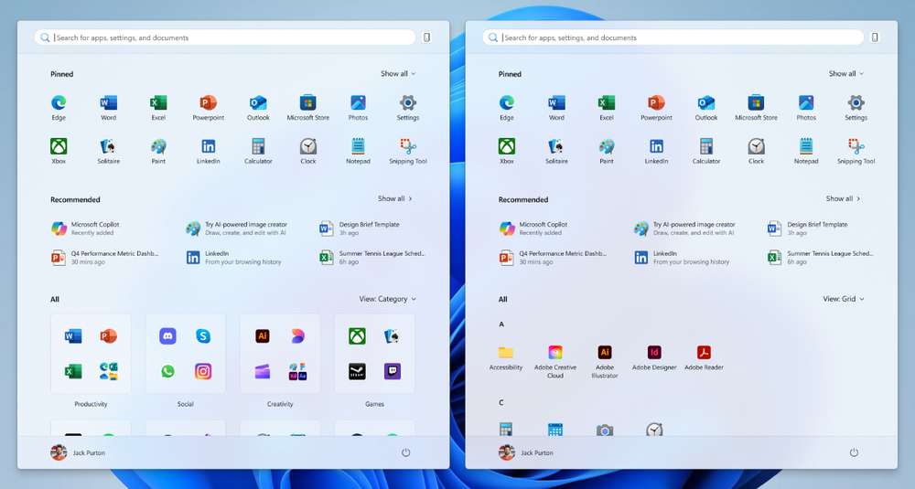Click phone icon beside right search bar
Screen dimensions: 915x489
click(x=875, y=37)
